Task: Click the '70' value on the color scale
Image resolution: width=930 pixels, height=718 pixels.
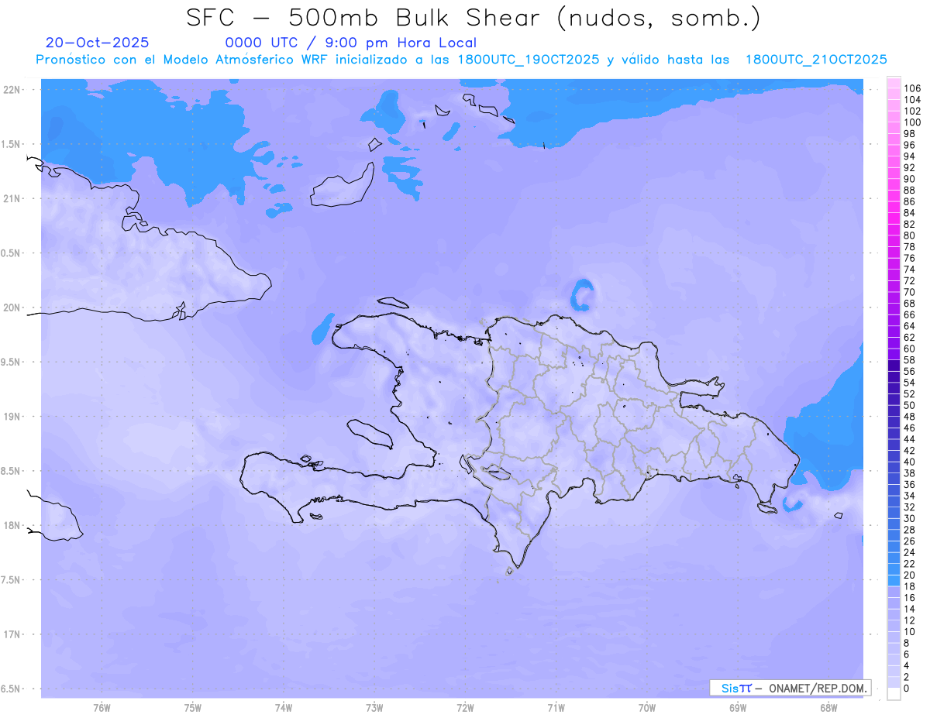Action: coord(910,292)
